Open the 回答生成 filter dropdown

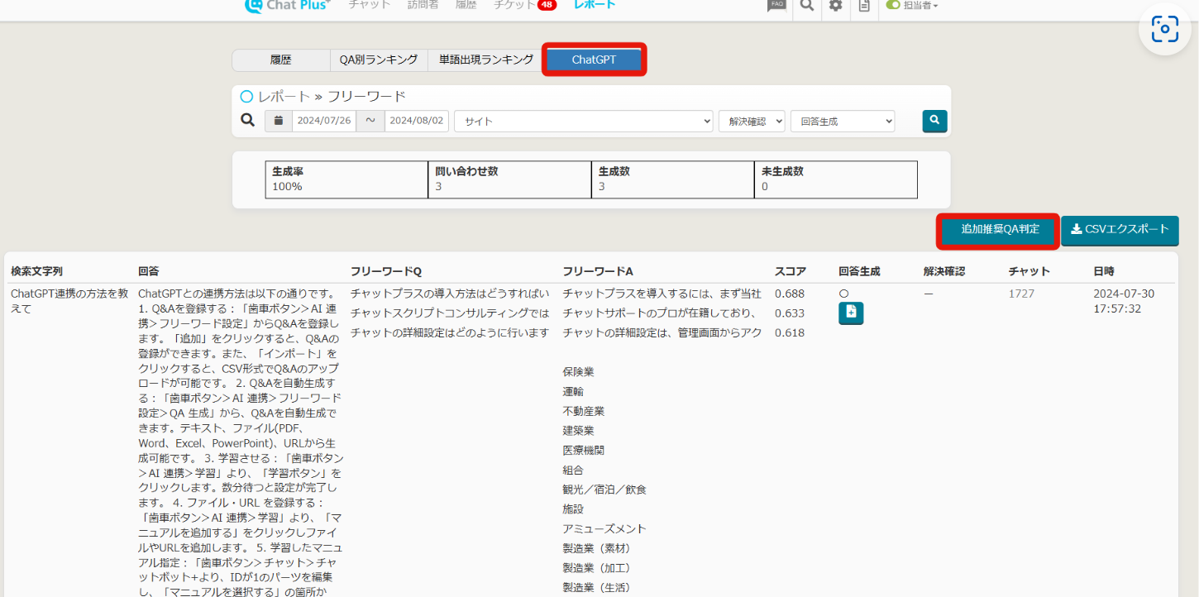click(842, 121)
